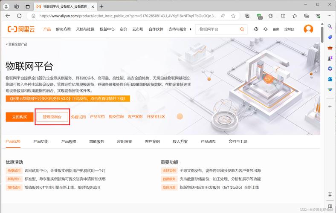Select the 应用场景 tab
The width and height of the screenshot is (336, 213).
[x=124, y=141]
